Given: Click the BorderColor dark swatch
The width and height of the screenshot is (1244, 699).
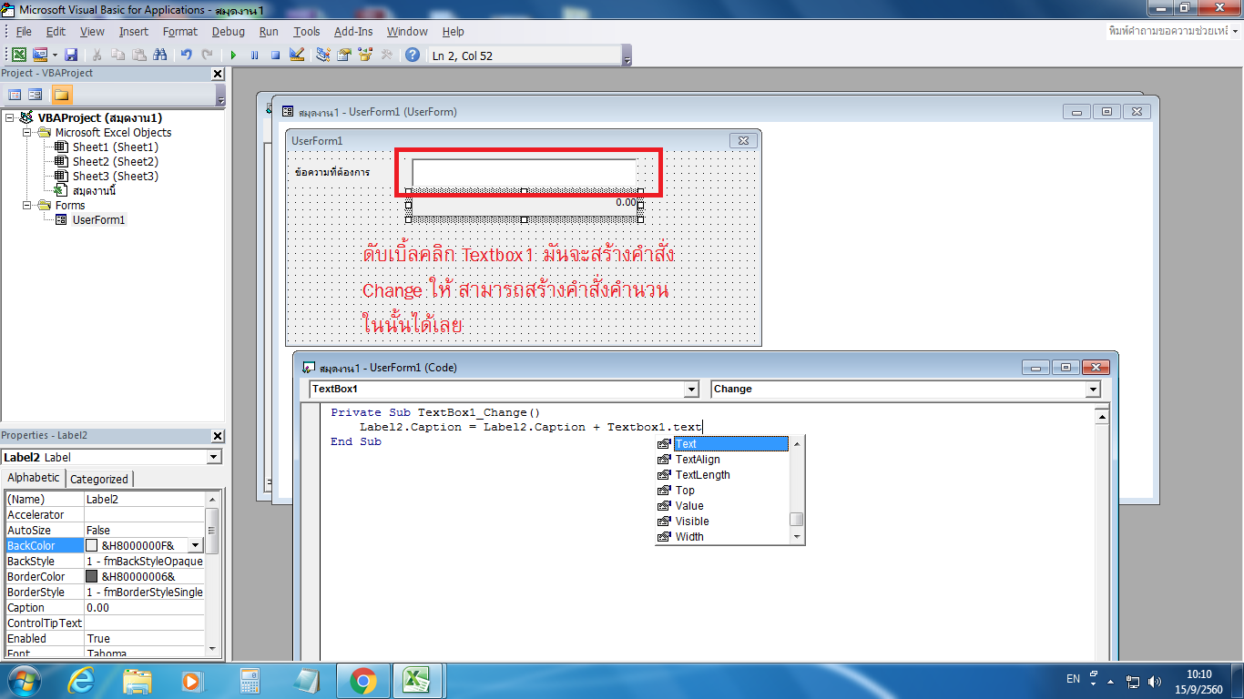Looking at the screenshot, I should point(91,576).
